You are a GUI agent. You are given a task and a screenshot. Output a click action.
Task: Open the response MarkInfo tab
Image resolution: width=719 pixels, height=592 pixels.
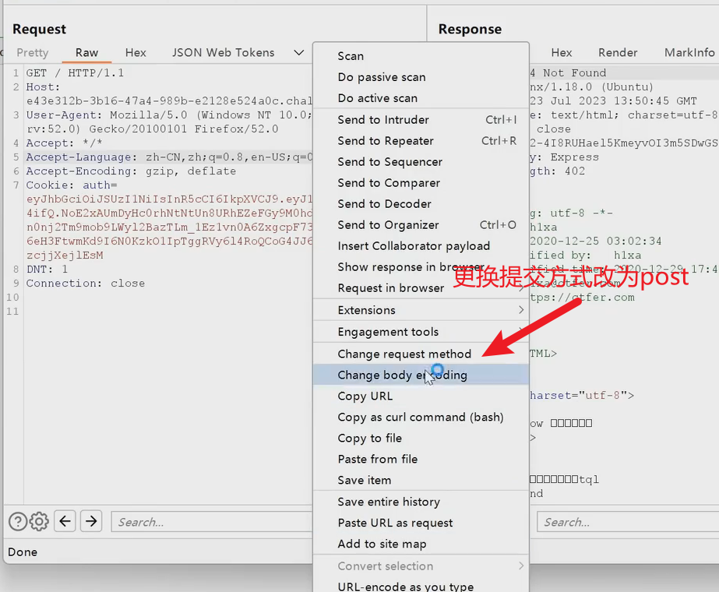[x=689, y=53]
